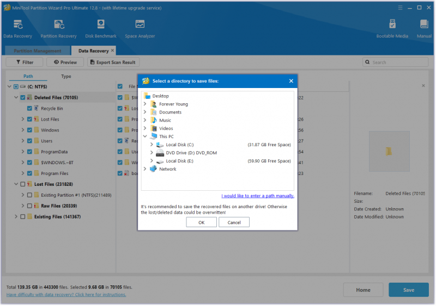Select Local Disk (E:) drive icon
The width and height of the screenshot is (436, 306).
(160, 161)
